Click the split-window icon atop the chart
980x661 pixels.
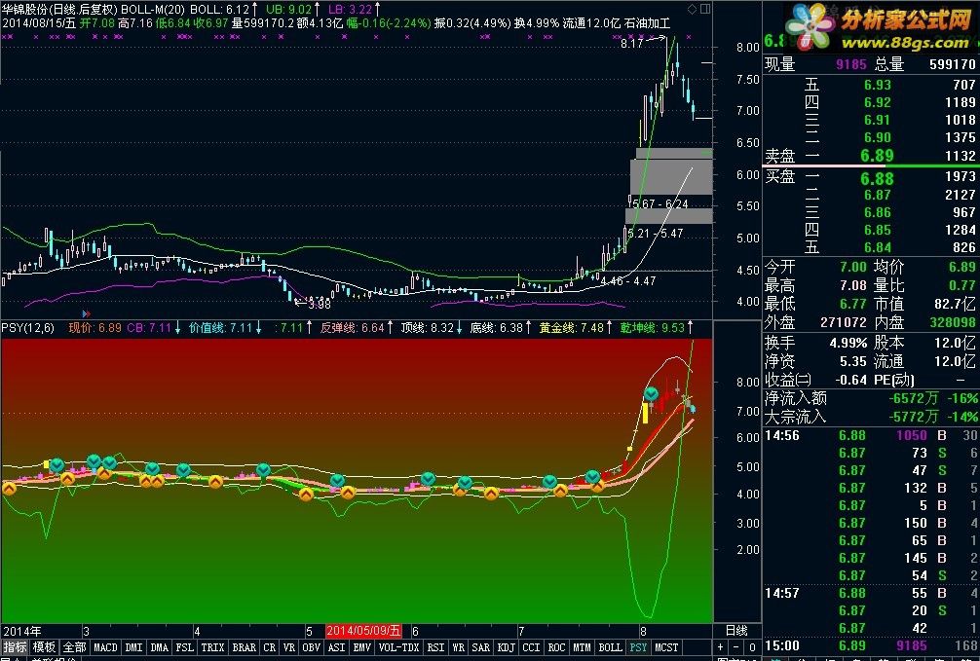point(705,9)
